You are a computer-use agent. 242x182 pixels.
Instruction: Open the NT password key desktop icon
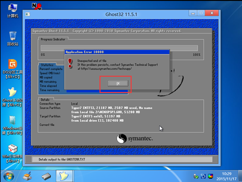(37, 6)
